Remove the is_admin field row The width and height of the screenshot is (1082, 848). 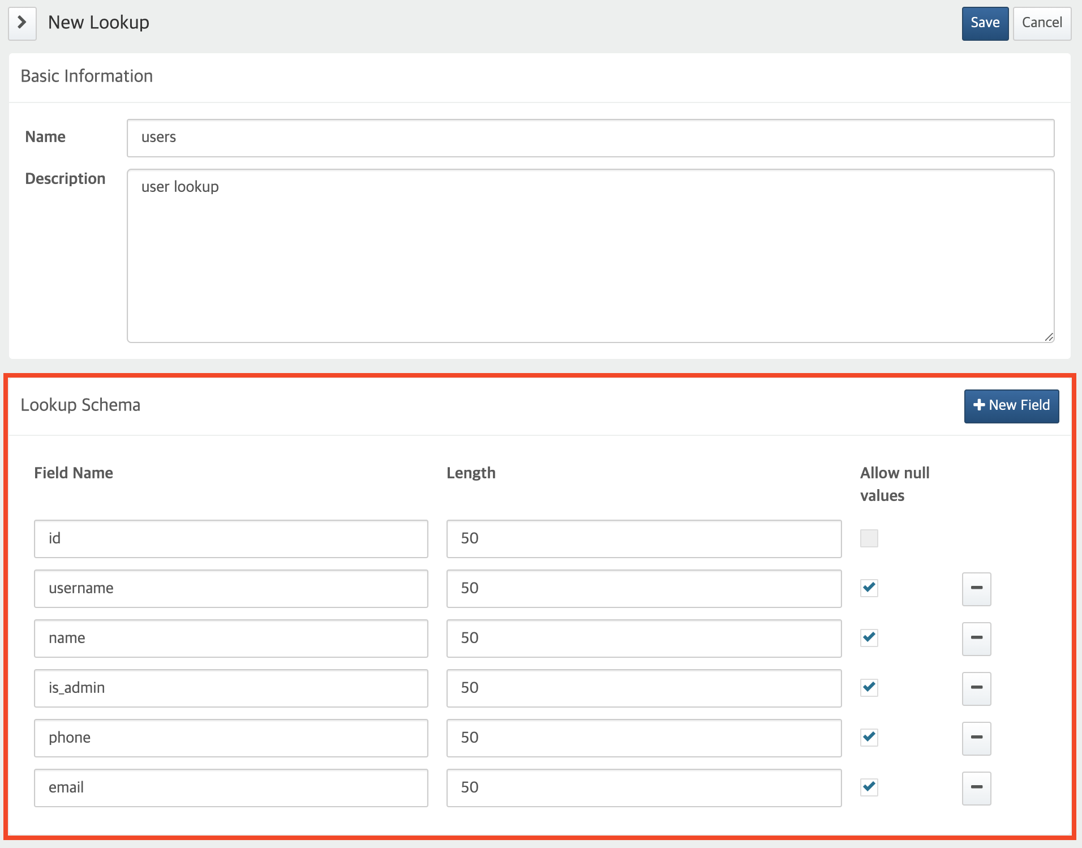tap(977, 688)
